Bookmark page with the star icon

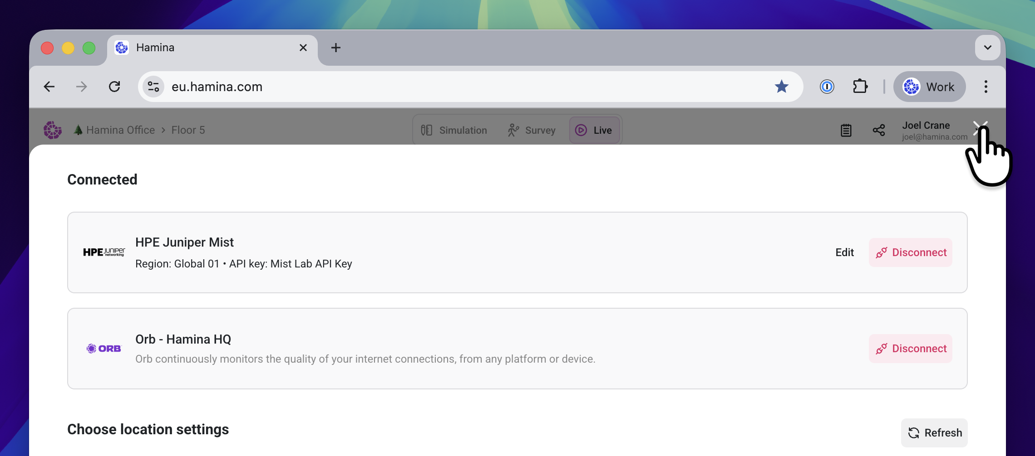pos(781,87)
